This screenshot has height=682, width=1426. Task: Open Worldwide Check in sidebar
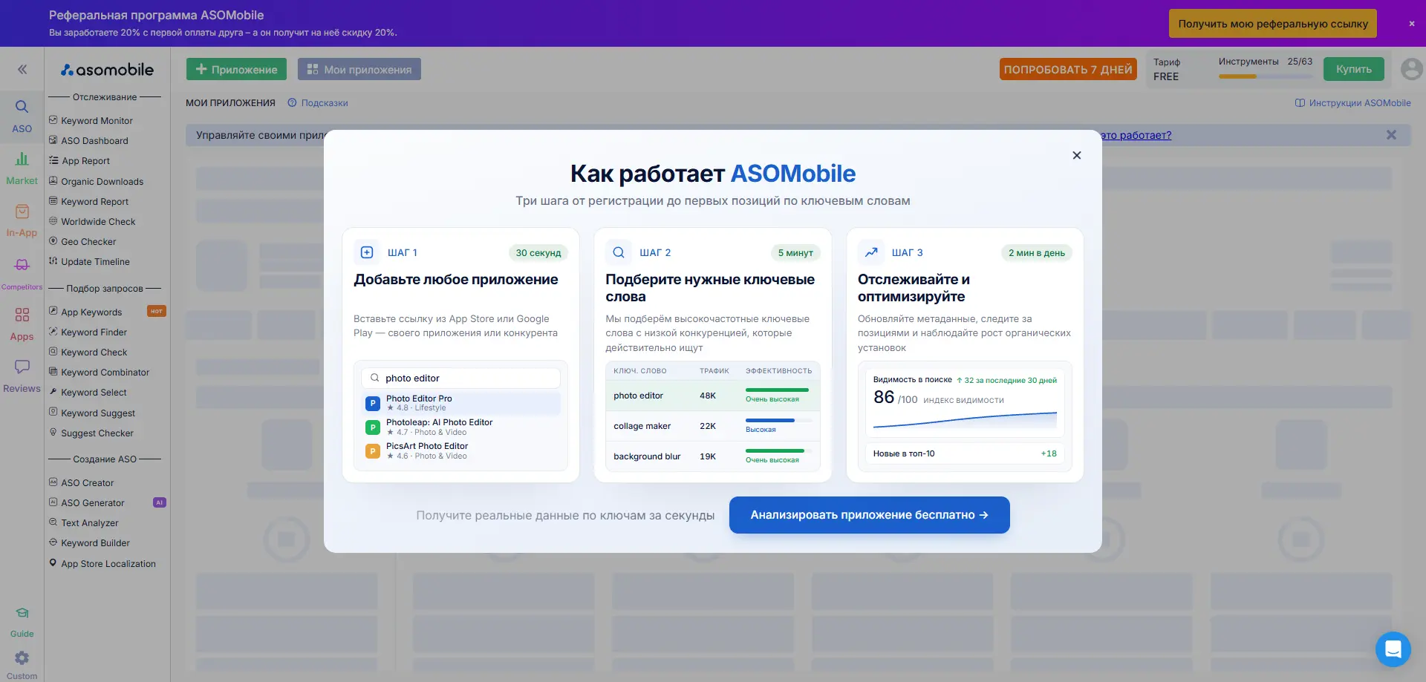98,221
